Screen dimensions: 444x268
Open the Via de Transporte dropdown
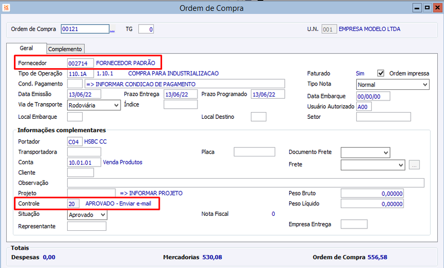click(x=94, y=105)
